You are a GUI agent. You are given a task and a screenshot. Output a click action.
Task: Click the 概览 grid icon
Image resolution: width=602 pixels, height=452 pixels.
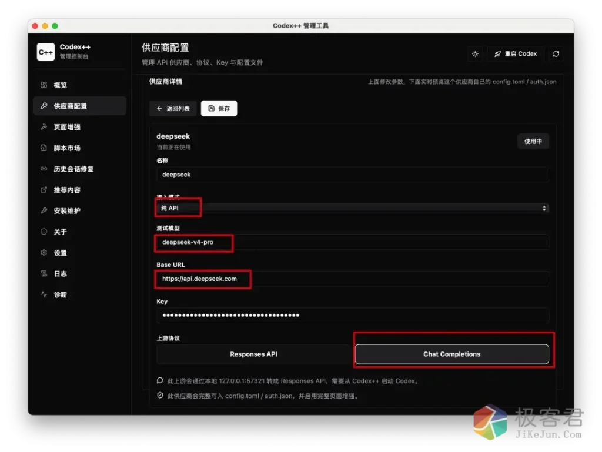[x=44, y=85]
